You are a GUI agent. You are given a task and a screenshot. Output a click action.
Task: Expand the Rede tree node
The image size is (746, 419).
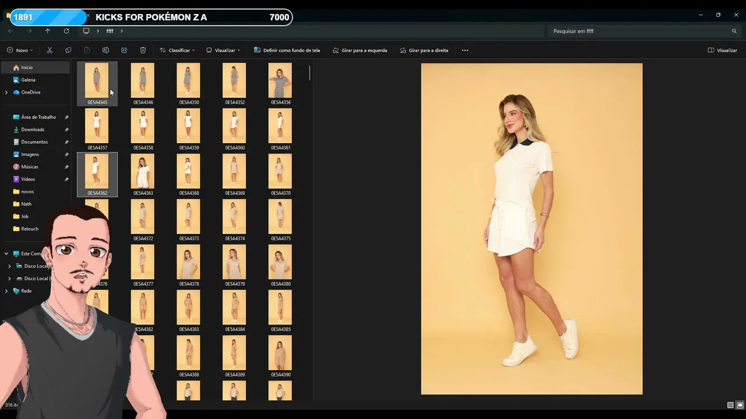point(6,291)
